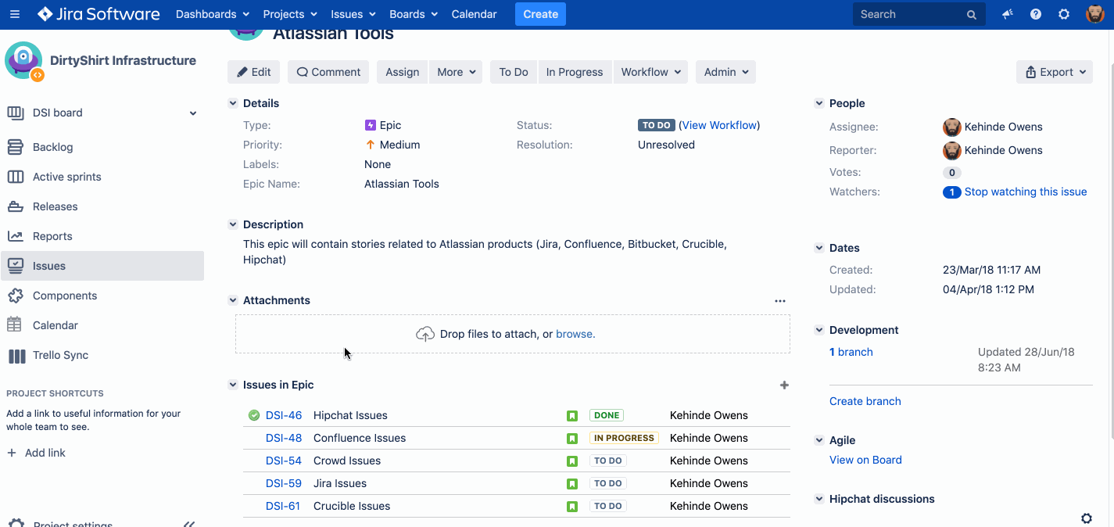Open the user profile avatar menu

[1095, 14]
